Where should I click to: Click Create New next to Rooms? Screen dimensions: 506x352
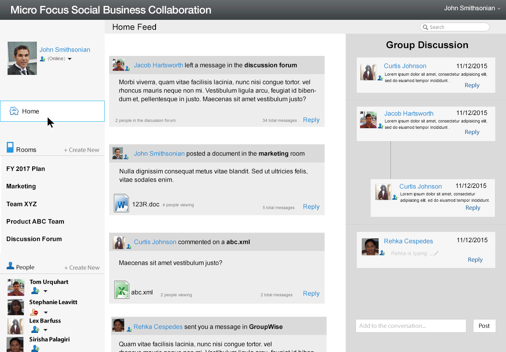pos(82,150)
